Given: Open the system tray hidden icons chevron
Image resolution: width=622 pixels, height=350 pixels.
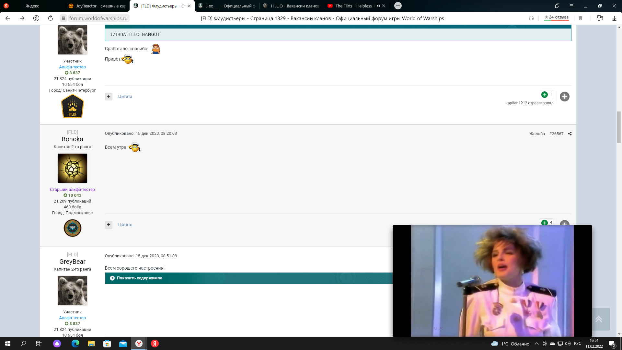Looking at the screenshot, I should (536, 344).
